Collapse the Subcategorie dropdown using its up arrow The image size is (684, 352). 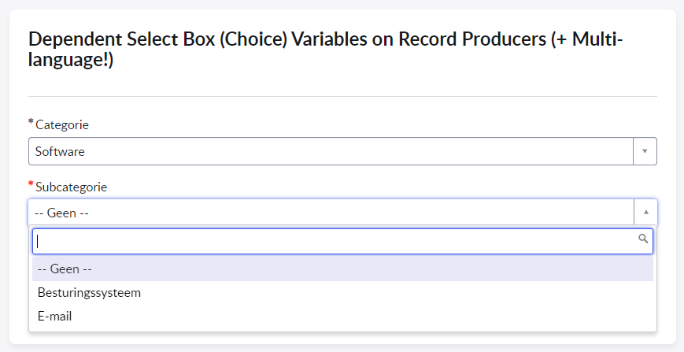coord(645,213)
